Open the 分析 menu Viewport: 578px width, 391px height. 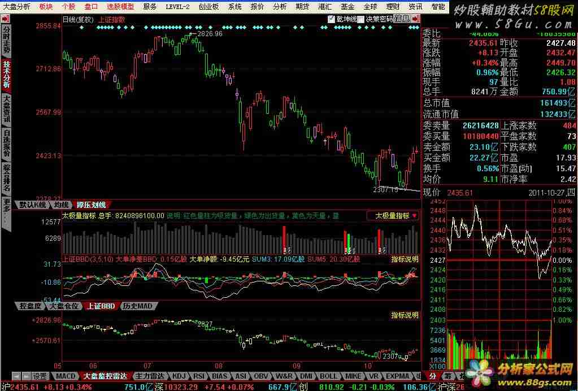pyautogui.click(x=280, y=7)
